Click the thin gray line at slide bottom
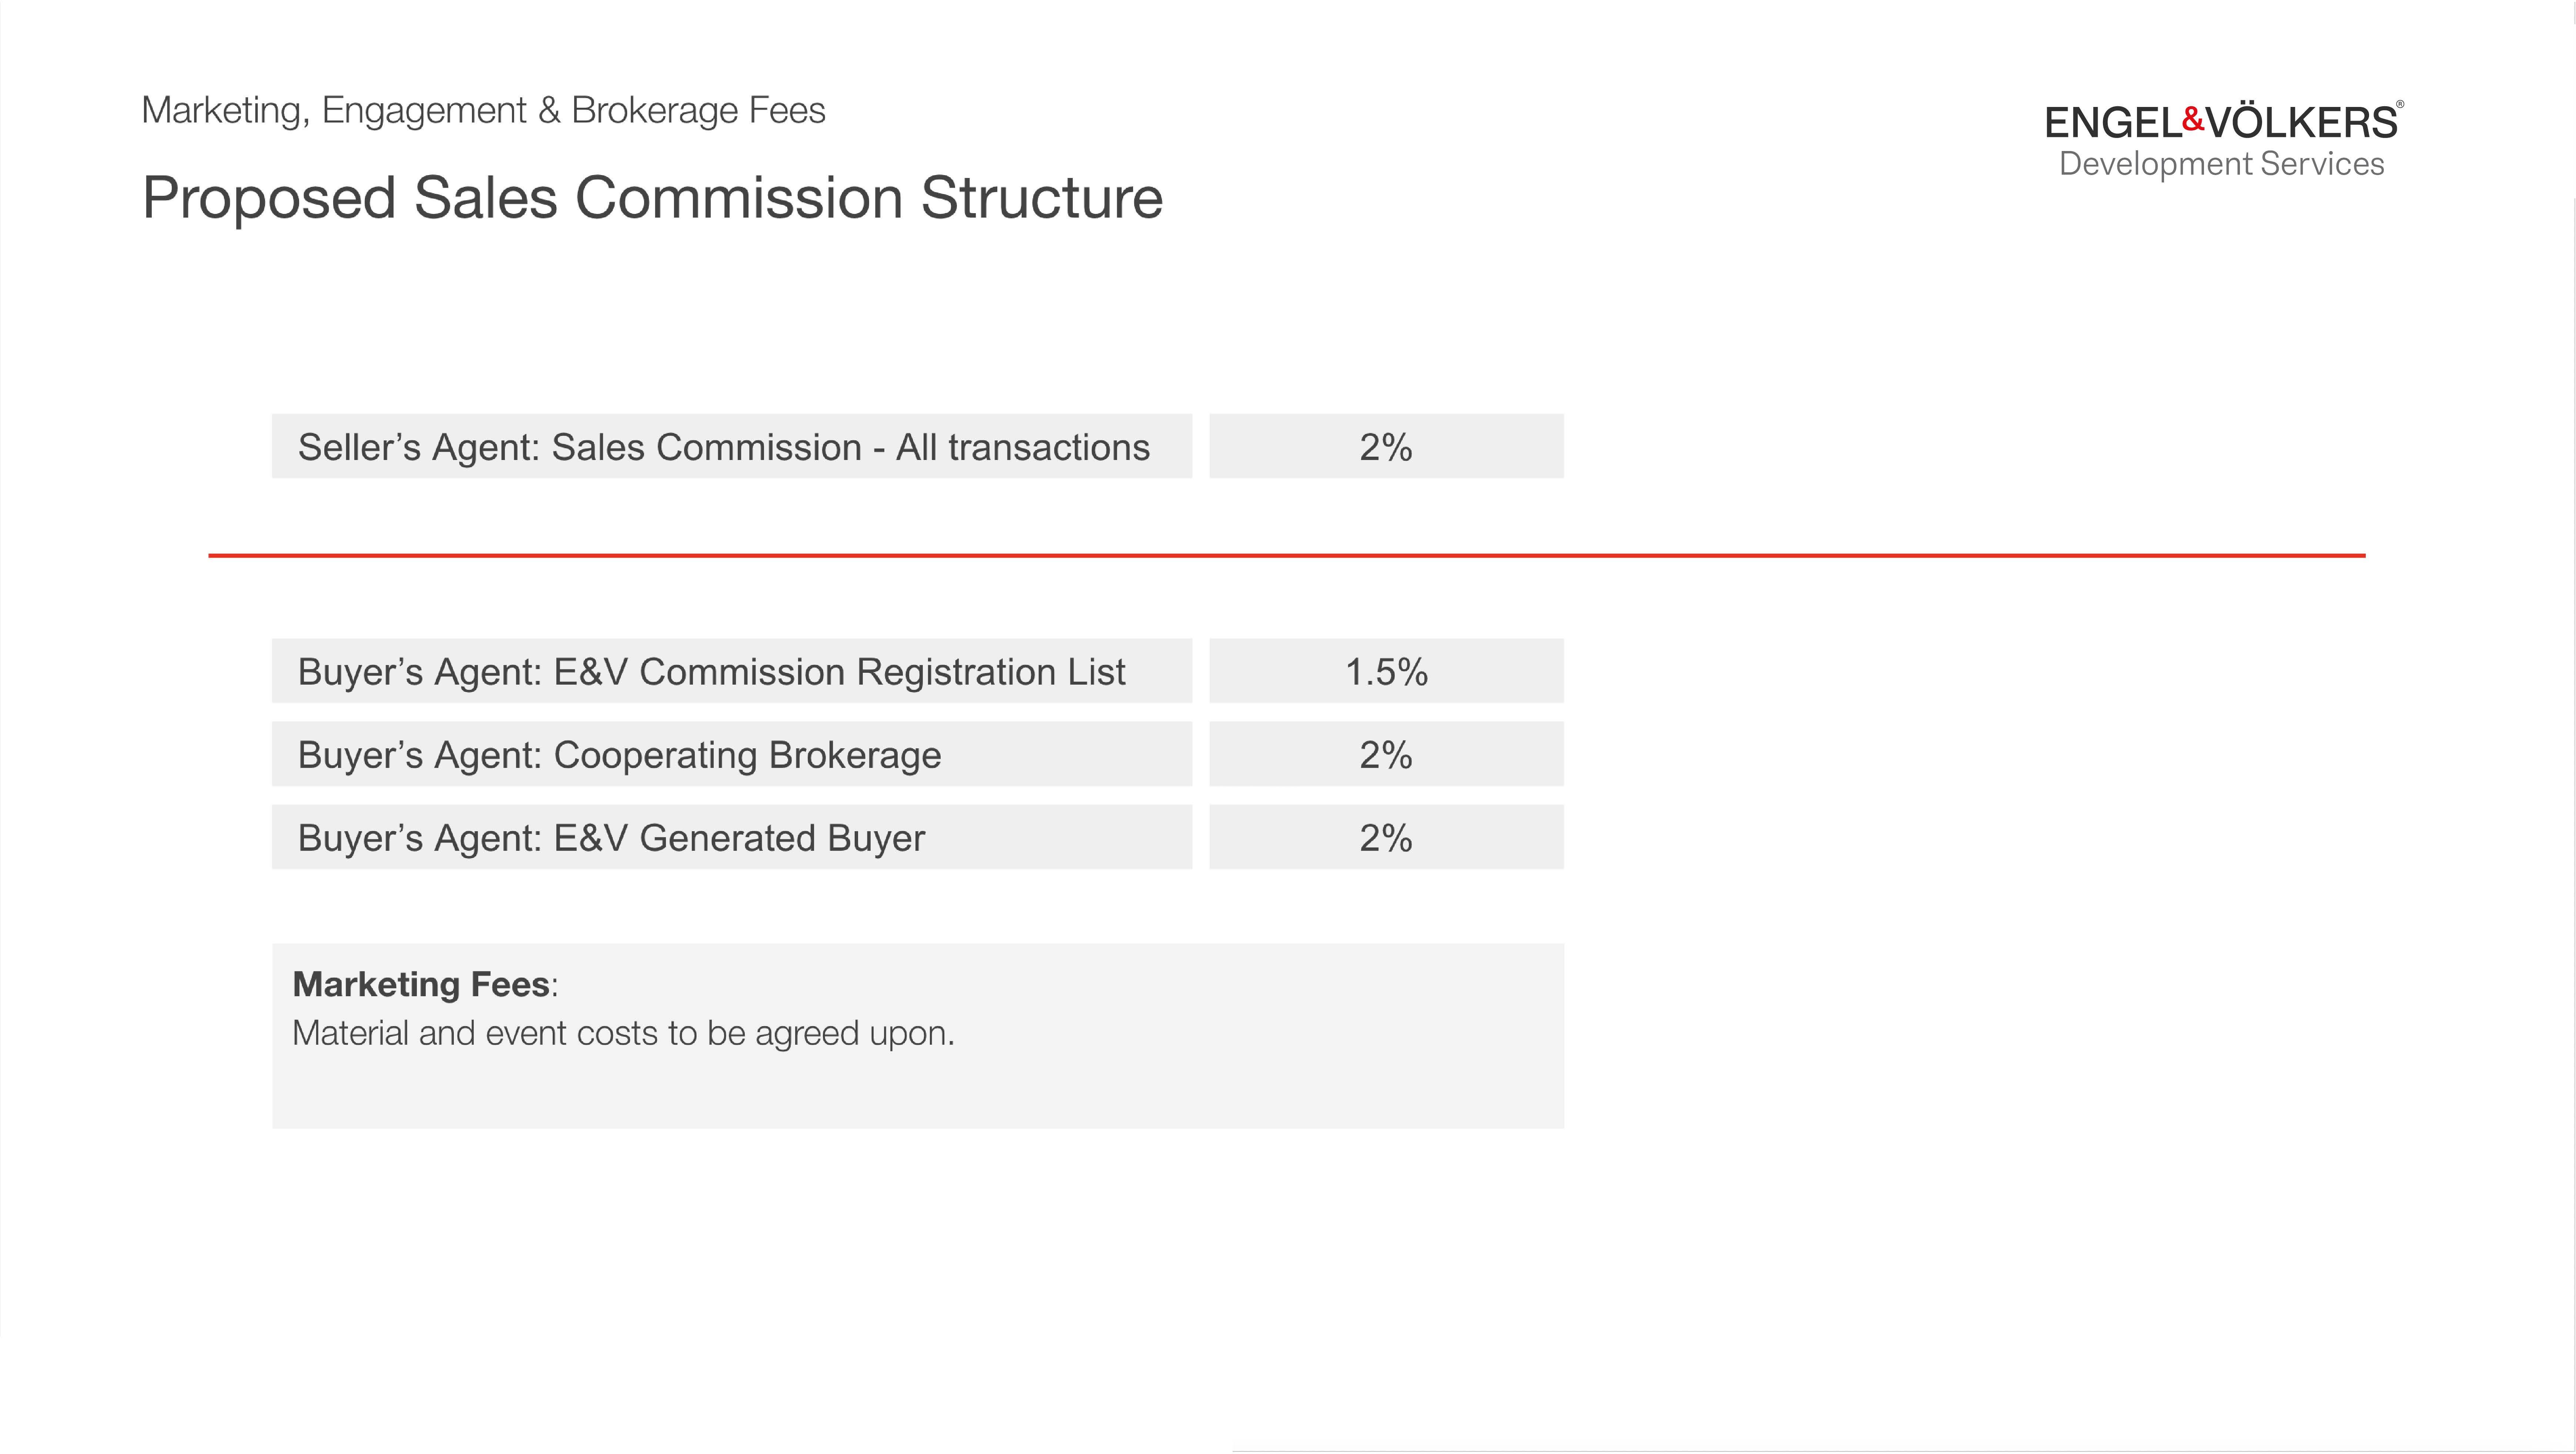Viewport: 2576px width, 1454px height. 1900,1450
